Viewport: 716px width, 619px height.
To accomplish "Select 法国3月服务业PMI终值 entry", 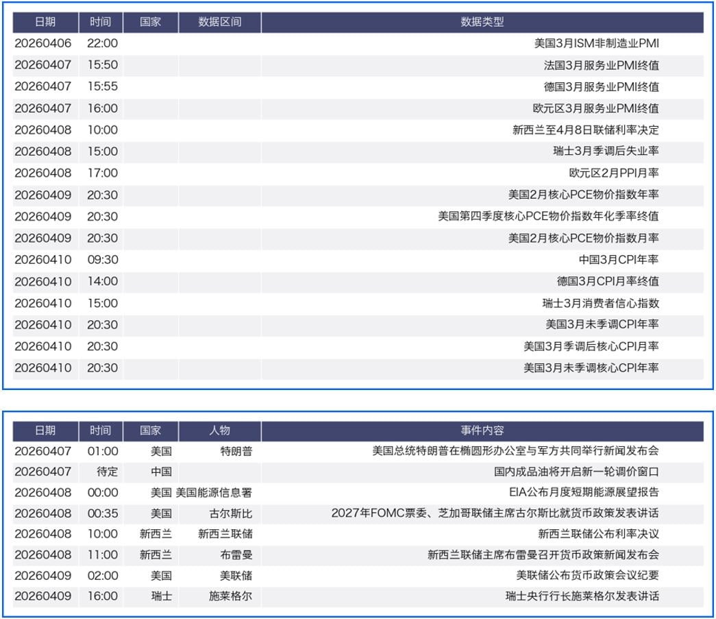I will [x=601, y=65].
